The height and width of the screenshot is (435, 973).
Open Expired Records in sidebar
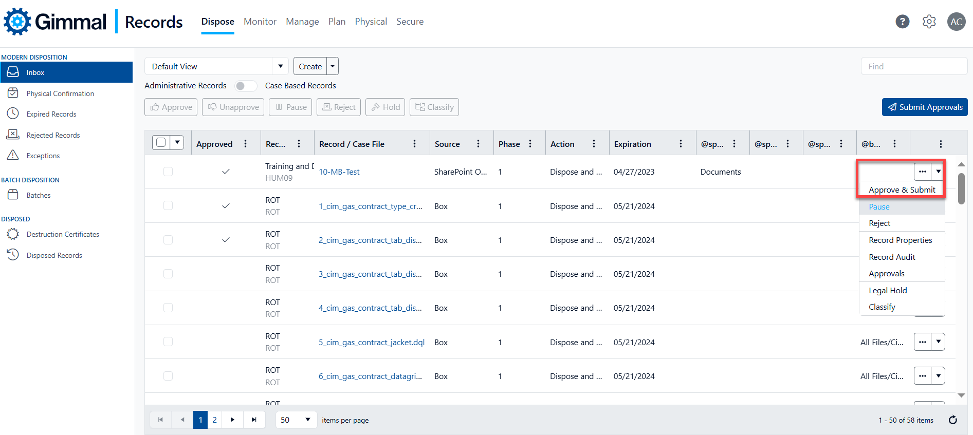[51, 114]
